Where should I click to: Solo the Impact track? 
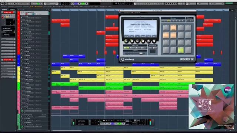point(24,55)
